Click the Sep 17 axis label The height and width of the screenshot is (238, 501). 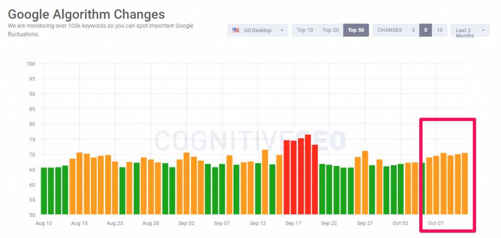[294, 223]
